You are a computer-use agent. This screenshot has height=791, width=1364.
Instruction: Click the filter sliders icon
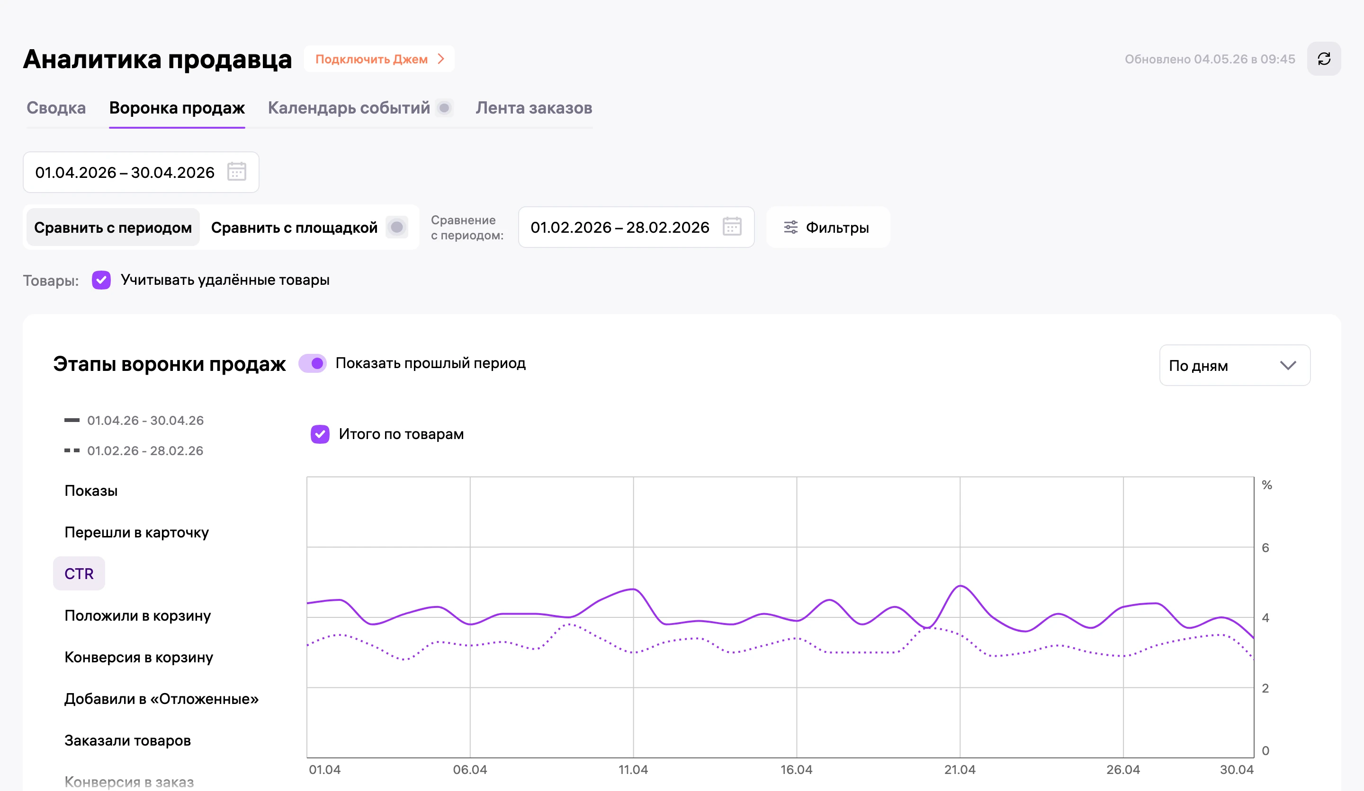[x=791, y=227]
